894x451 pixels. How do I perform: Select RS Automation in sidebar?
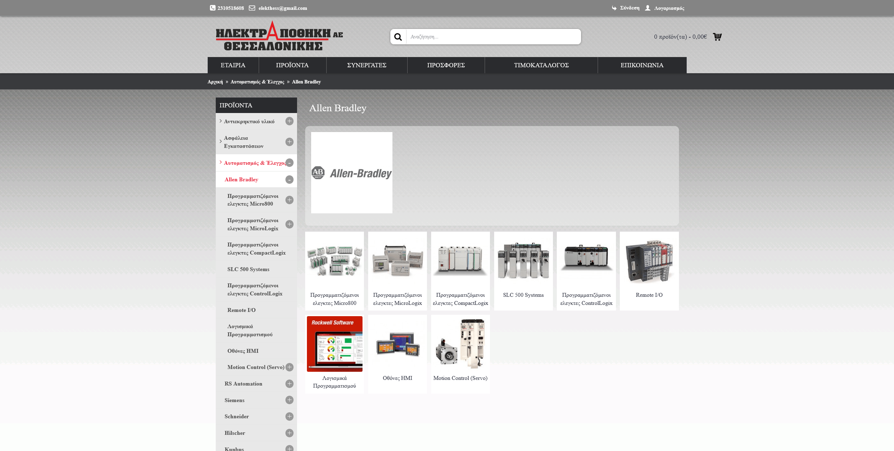click(x=243, y=384)
